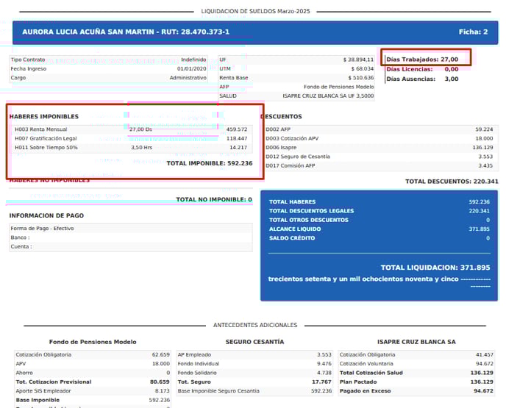
Task: Click 'TOTAL LIQUIDACION: 371.895'
Action: 435,268
